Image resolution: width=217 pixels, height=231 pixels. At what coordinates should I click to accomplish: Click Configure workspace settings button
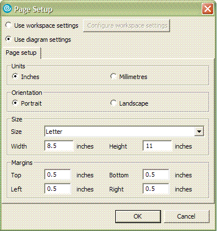coord(127,25)
